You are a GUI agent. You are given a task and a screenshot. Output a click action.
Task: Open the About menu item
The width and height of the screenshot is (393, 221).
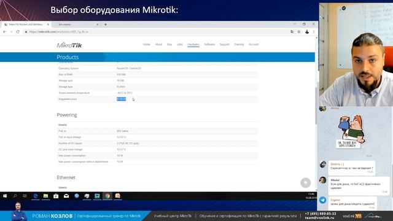point(158,44)
